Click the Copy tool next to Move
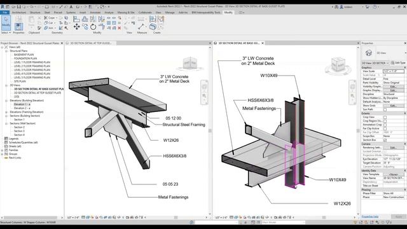 (x=85, y=27)
